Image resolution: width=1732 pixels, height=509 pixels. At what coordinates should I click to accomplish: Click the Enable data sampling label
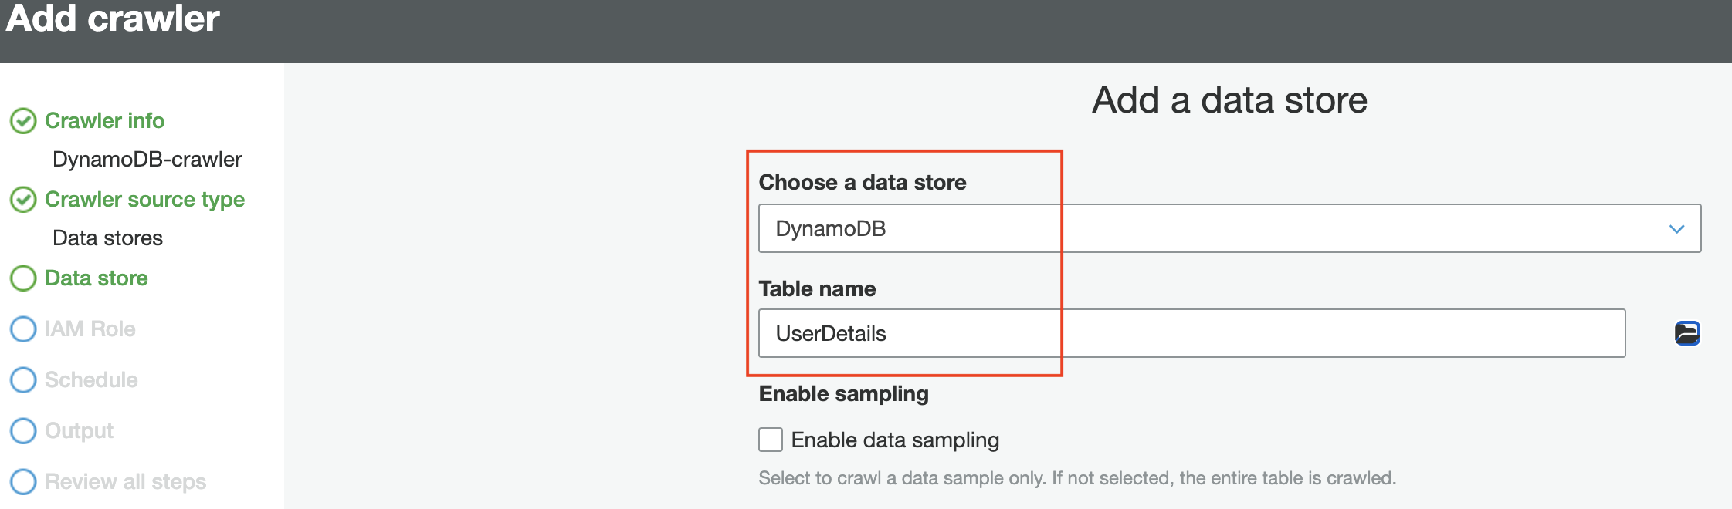895,440
